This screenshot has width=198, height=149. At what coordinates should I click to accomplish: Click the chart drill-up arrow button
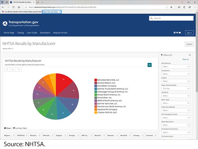7,70
